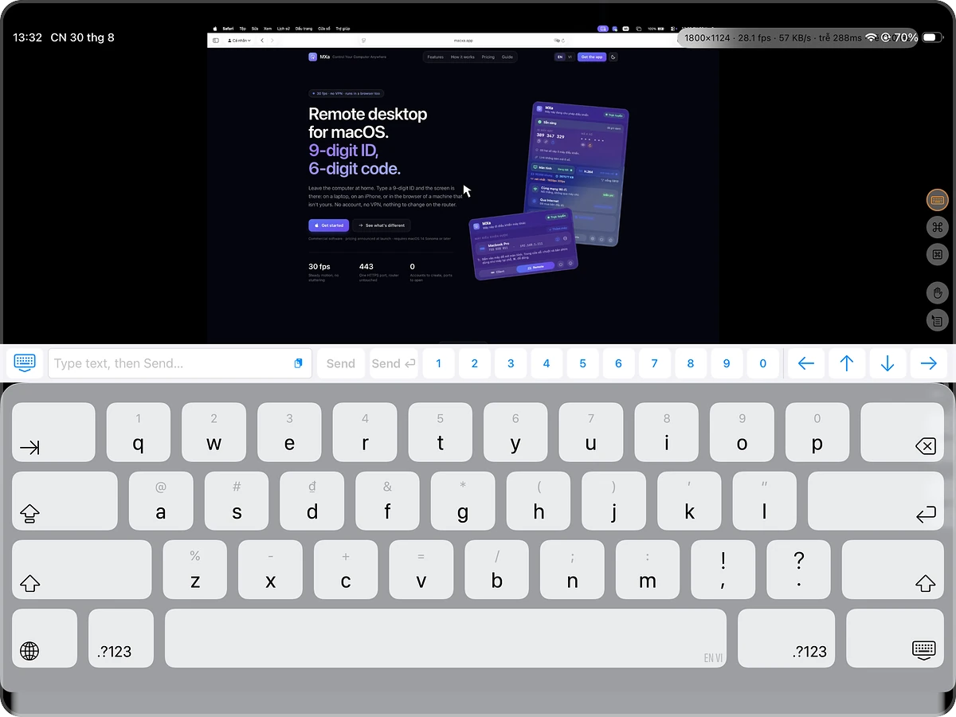Open the Lịch sử menu

284,28
